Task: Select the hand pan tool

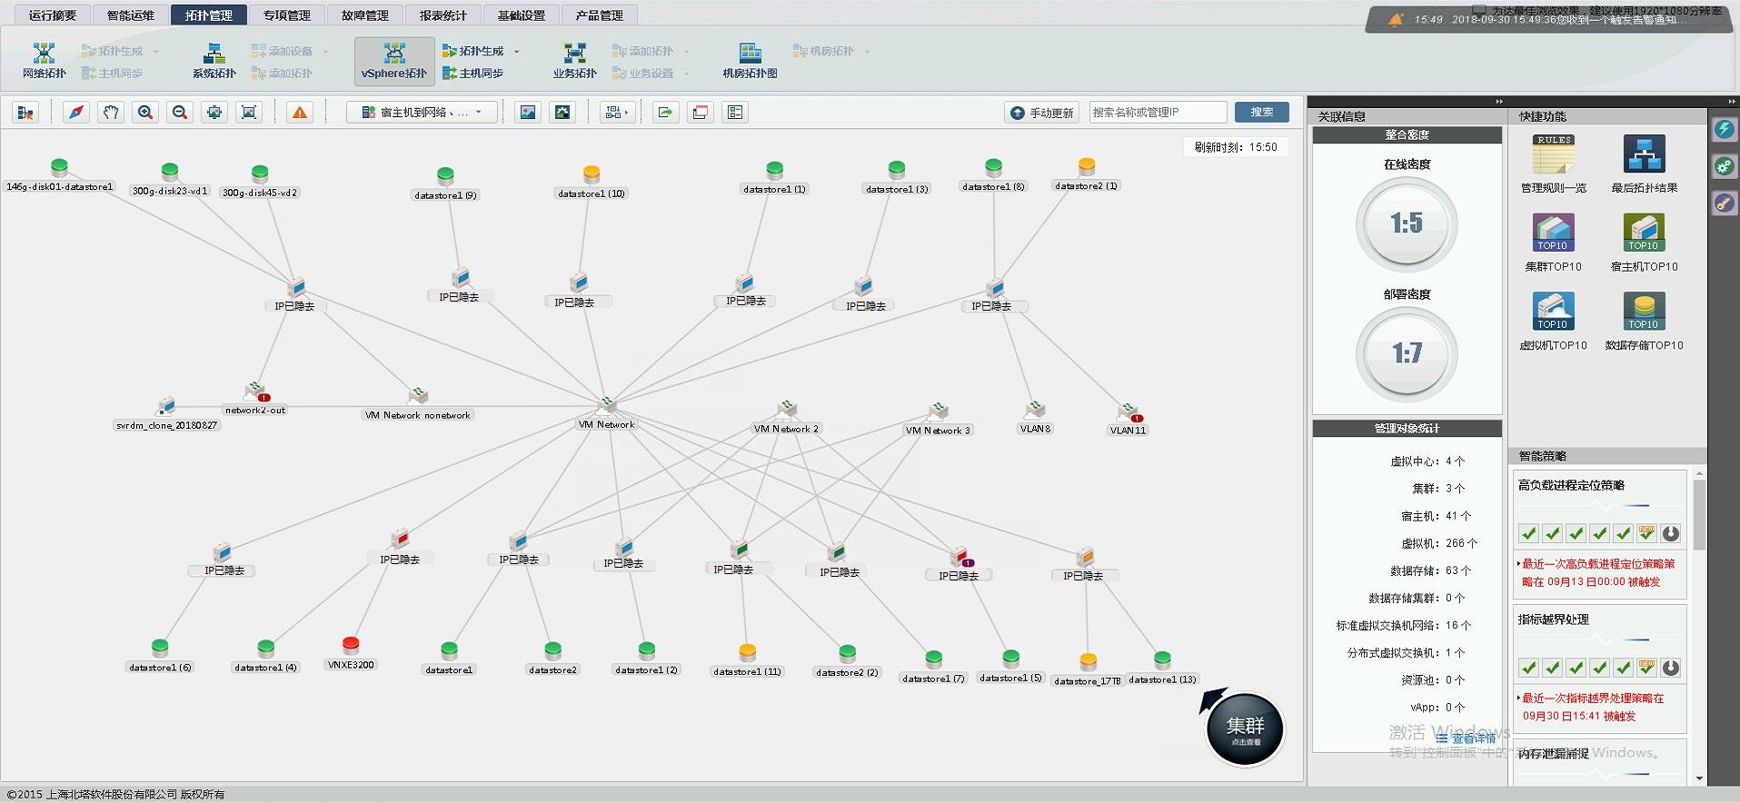Action: pos(111,113)
